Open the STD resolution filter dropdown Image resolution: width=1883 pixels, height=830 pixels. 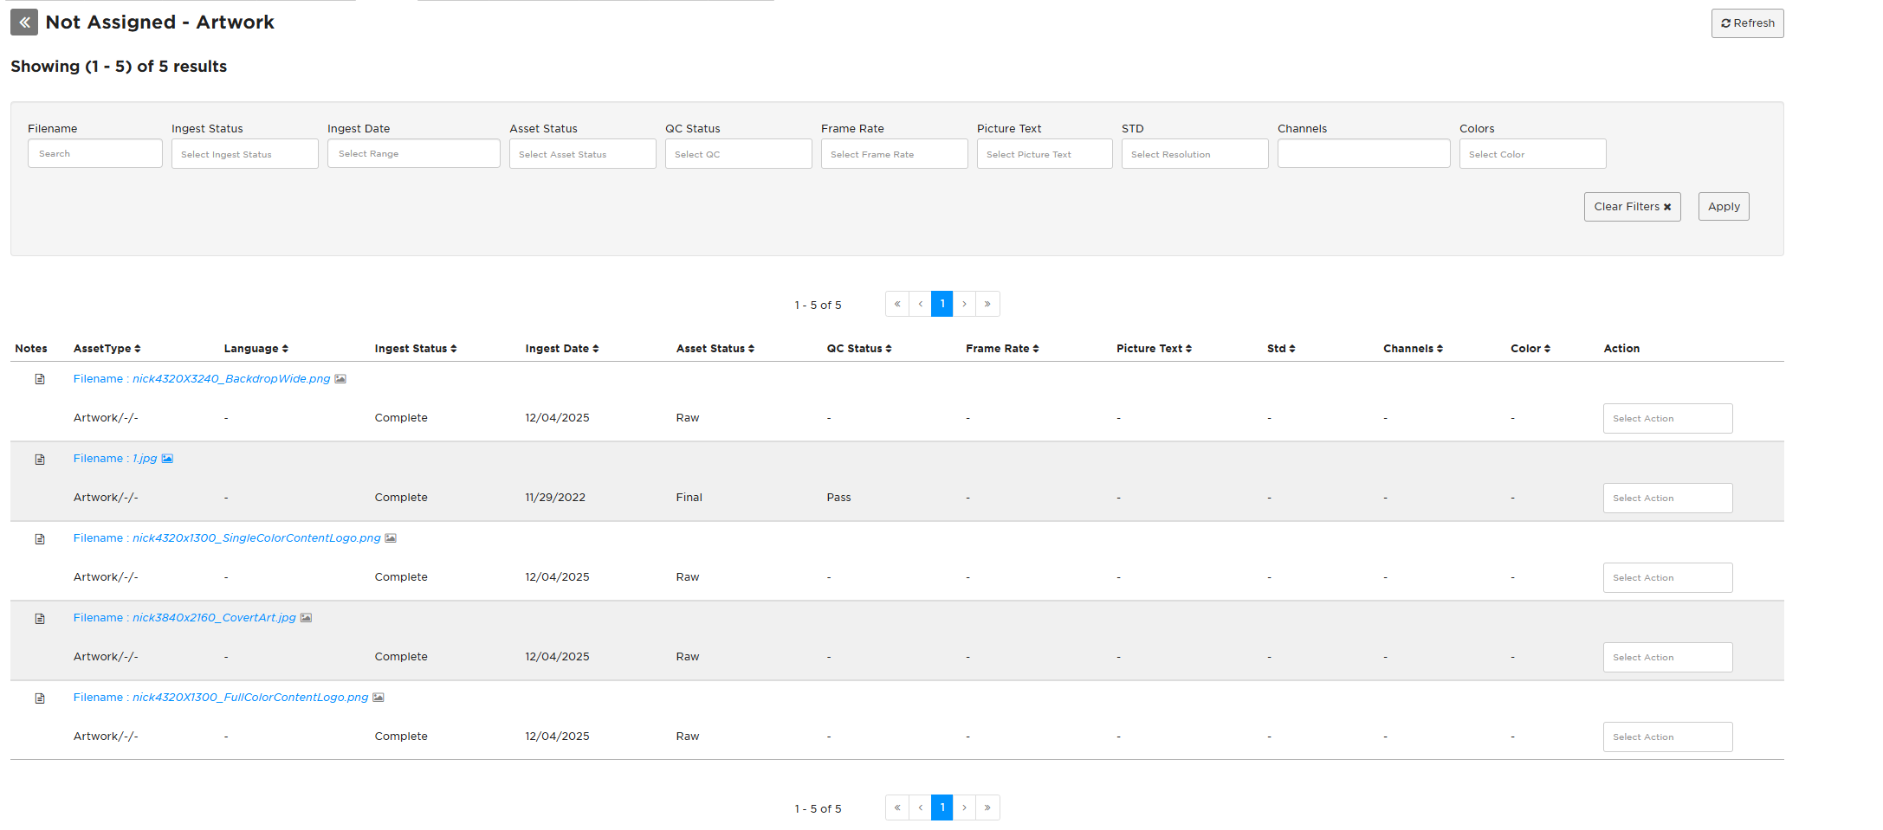1195,154
